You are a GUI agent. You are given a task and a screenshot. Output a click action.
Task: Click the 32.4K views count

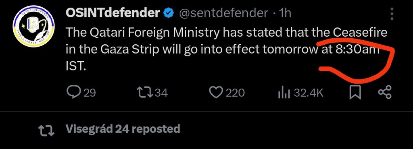click(x=309, y=93)
